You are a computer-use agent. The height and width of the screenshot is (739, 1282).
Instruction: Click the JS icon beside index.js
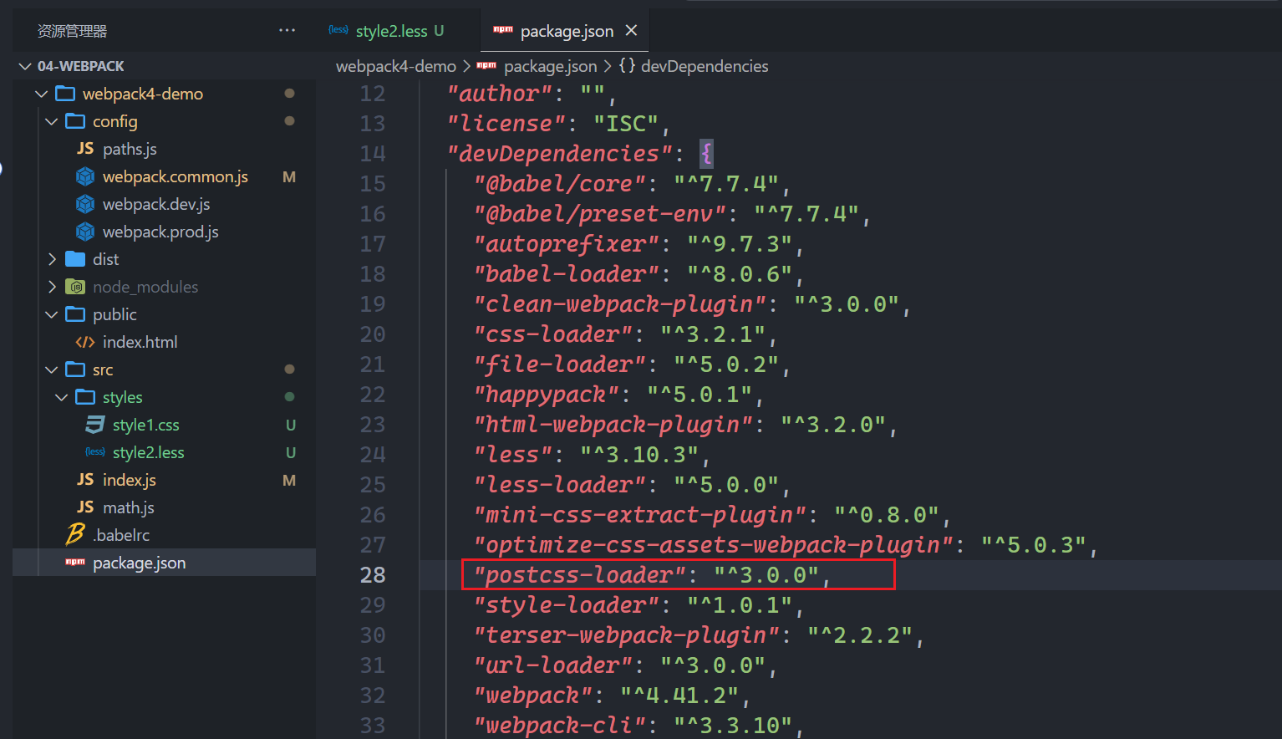pos(85,479)
